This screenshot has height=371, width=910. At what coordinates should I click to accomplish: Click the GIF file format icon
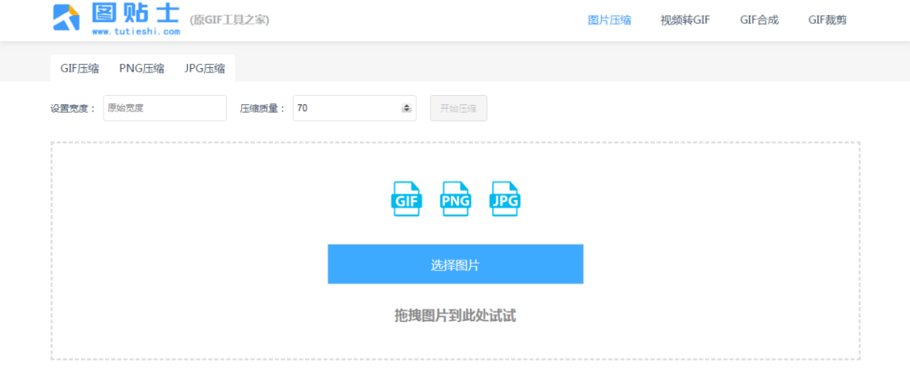tap(406, 199)
